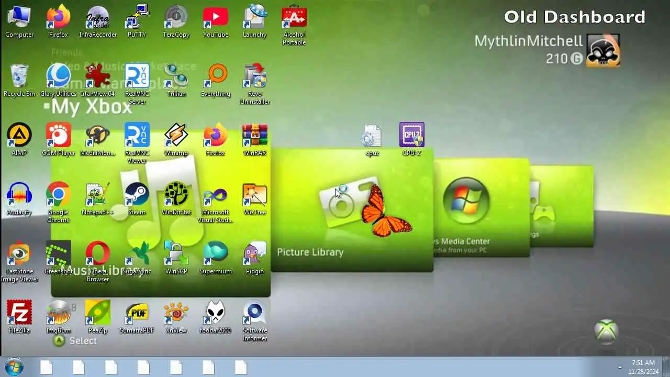670x377 pixels.
Task: Select the Supermium icon
Action: 216,259
